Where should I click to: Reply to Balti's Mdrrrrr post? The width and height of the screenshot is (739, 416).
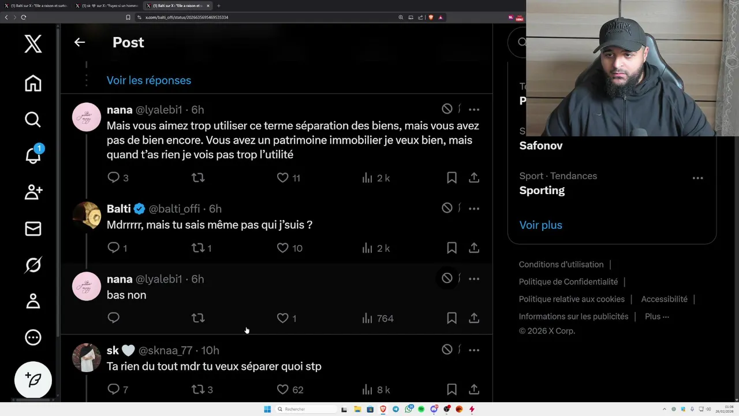point(114,248)
